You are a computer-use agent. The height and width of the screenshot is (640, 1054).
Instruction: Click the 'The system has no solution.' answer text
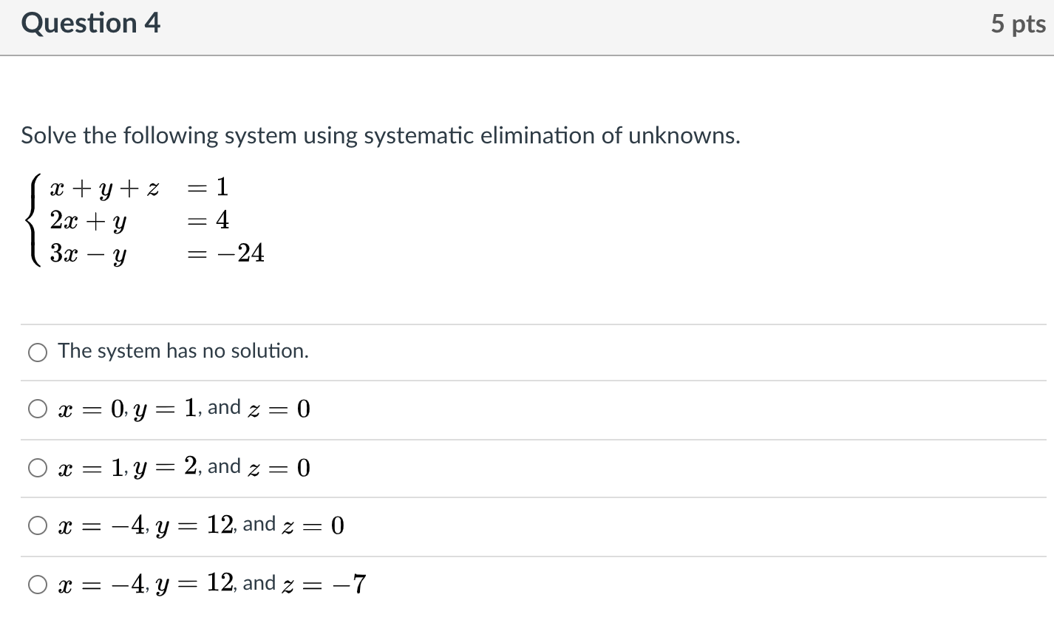(183, 351)
